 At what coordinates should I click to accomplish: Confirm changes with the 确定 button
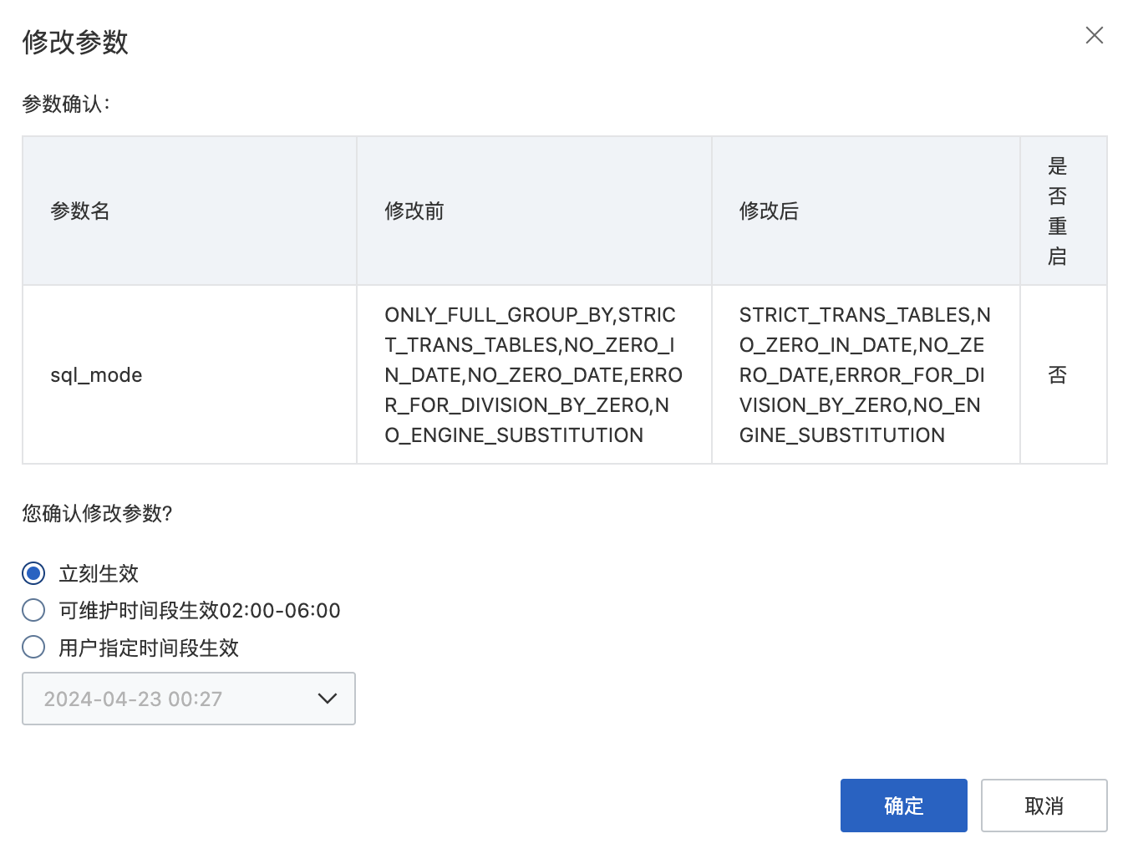coord(903,806)
